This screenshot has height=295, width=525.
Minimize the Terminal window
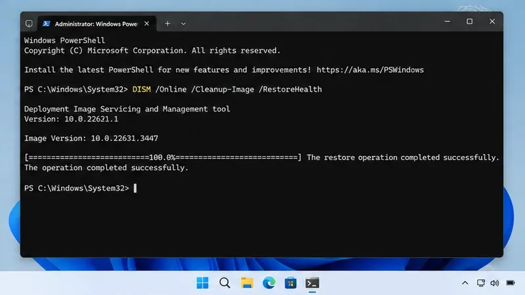pyautogui.click(x=447, y=22)
